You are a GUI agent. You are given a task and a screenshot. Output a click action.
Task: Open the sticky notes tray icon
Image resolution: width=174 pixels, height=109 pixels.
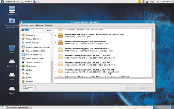point(139,2)
